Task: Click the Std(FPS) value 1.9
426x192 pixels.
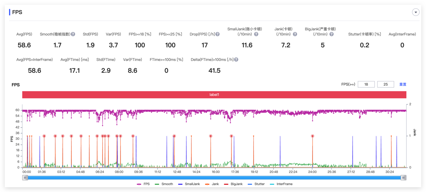Action: tap(91, 45)
